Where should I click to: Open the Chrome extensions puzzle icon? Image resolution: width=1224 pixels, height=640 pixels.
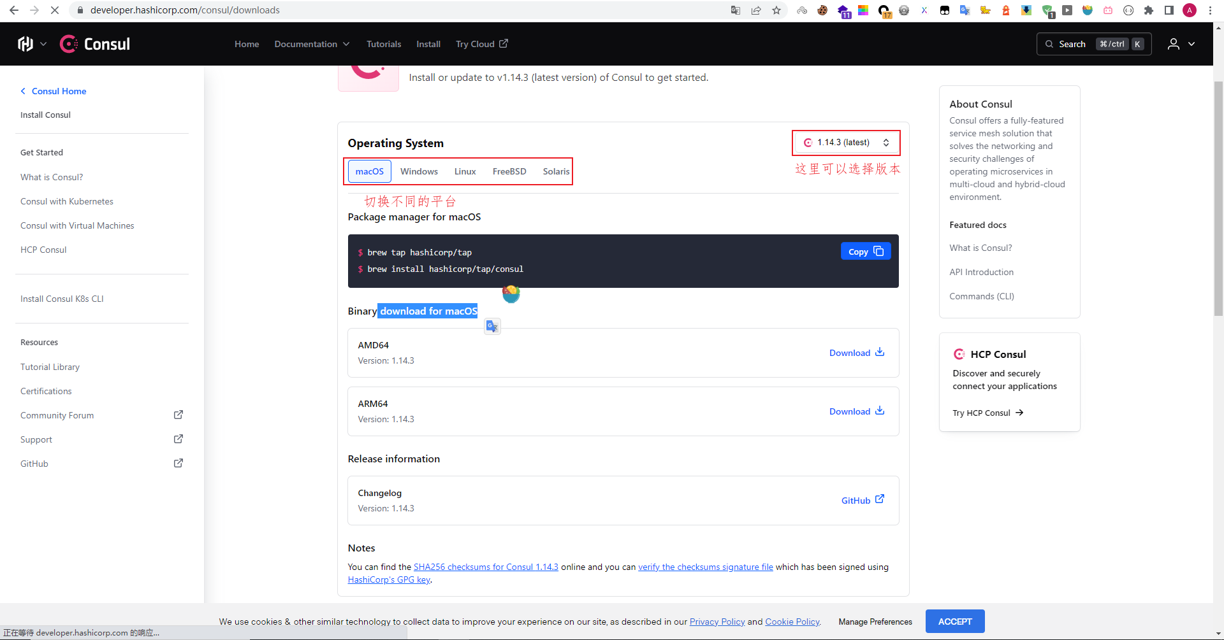coord(1149,10)
